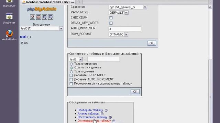Click the city table icon in sidebar
Screen dimensions: 220x123
pyautogui.click(x=22, y=43)
